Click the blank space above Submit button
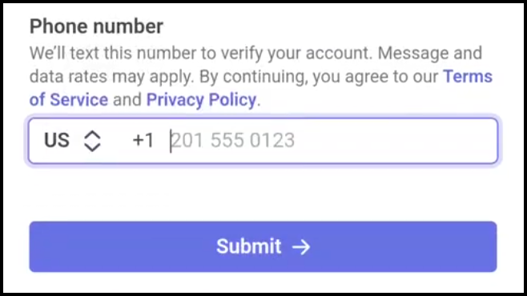Screen dimensions: 527x296 (x=263, y=193)
